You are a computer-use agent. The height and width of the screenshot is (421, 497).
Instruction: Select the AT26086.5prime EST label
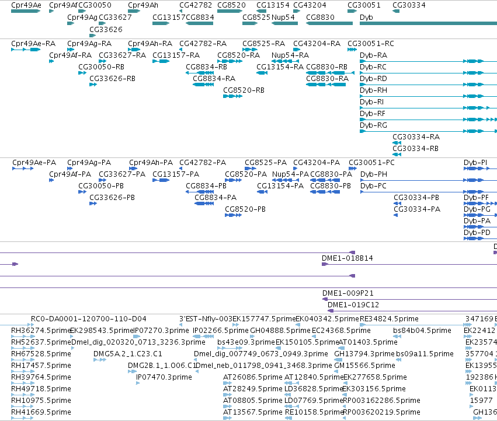tap(253, 377)
